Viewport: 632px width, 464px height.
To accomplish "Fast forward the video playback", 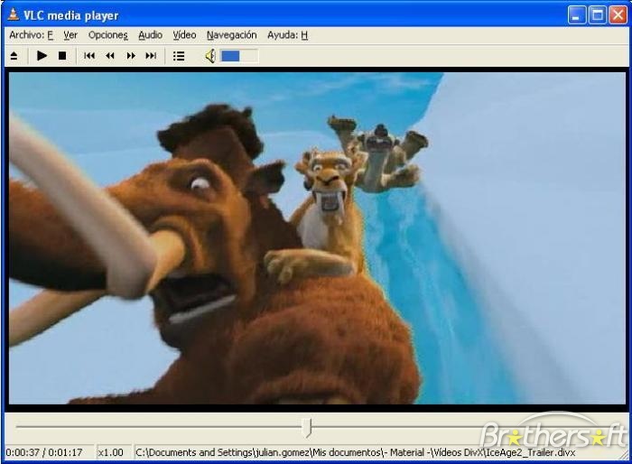I will [131, 56].
